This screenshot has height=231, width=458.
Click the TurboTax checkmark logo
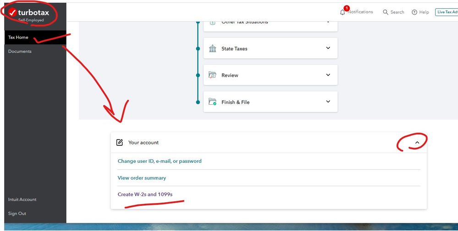pos(12,12)
